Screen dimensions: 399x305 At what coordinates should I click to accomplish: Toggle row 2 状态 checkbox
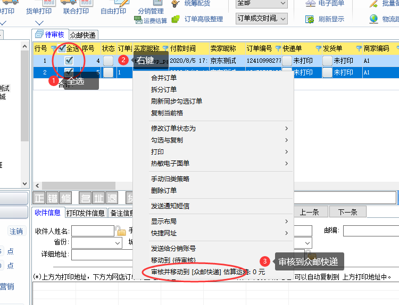[108, 72]
